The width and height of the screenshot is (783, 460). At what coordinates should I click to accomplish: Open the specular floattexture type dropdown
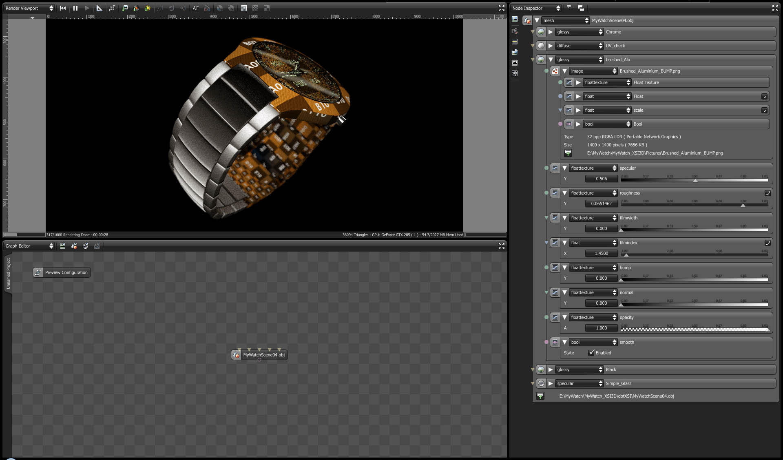tap(593, 168)
